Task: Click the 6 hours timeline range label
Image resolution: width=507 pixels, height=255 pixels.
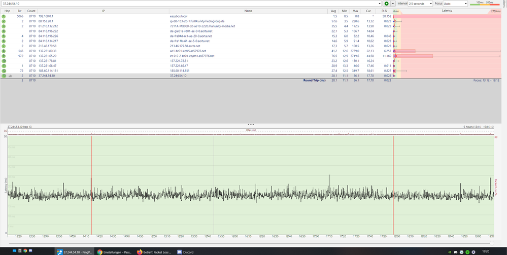Action: pos(476,126)
